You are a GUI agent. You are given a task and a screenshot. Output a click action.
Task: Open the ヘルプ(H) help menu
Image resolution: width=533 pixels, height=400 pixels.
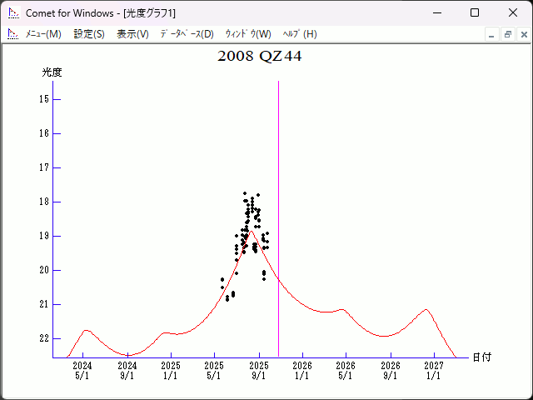[300, 34]
